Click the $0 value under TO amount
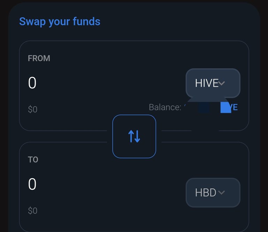Image resolution: width=268 pixels, height=232 pixels. 33,210
